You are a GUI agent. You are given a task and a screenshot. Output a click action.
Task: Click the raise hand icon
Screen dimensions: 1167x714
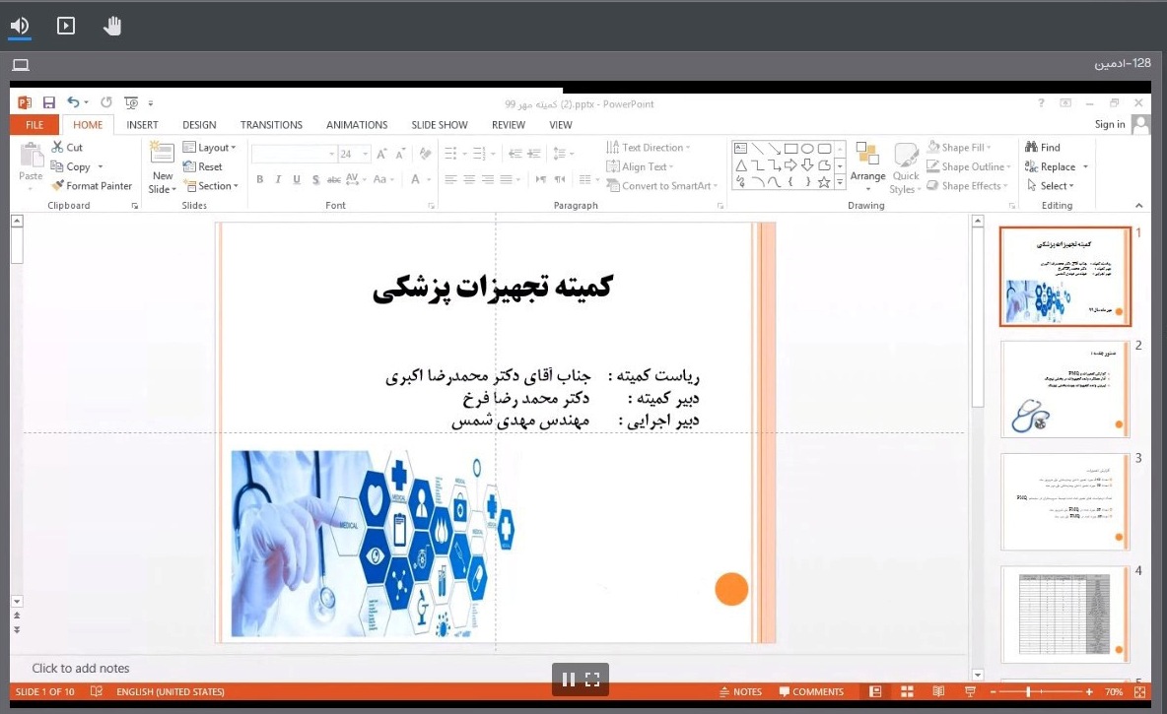click(x=112, y=26)
